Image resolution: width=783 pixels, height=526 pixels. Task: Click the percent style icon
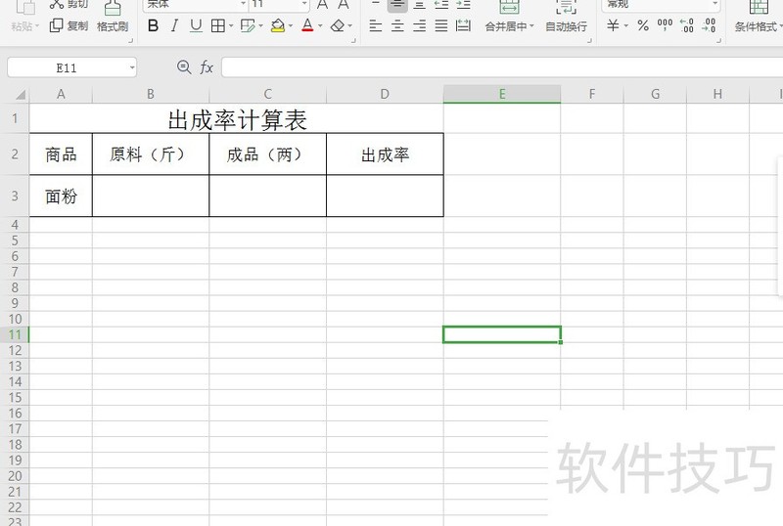click(x=643, y=26)
